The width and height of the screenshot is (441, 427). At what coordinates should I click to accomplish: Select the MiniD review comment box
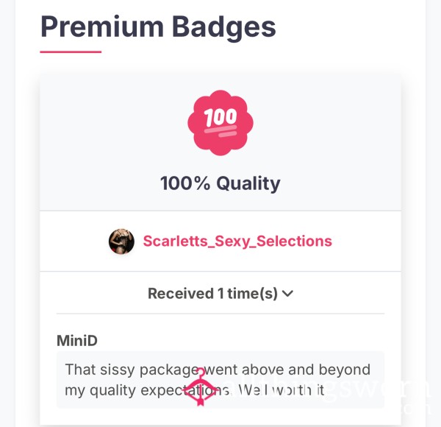click(220, 380)
